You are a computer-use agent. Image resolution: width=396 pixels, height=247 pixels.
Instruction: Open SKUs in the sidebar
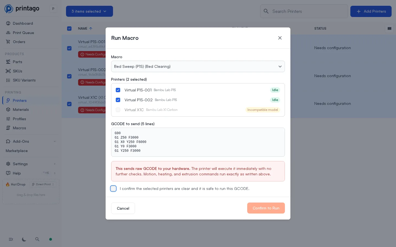click(x=17, y=71)
